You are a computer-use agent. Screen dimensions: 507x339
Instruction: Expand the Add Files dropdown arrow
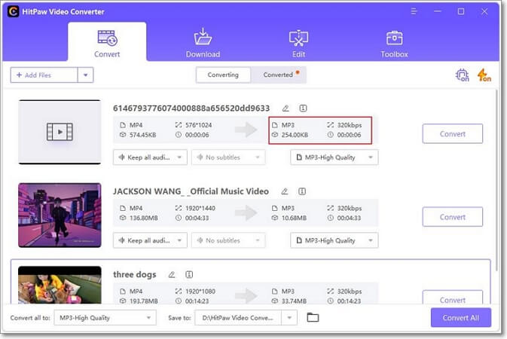(x=85, y=75)
